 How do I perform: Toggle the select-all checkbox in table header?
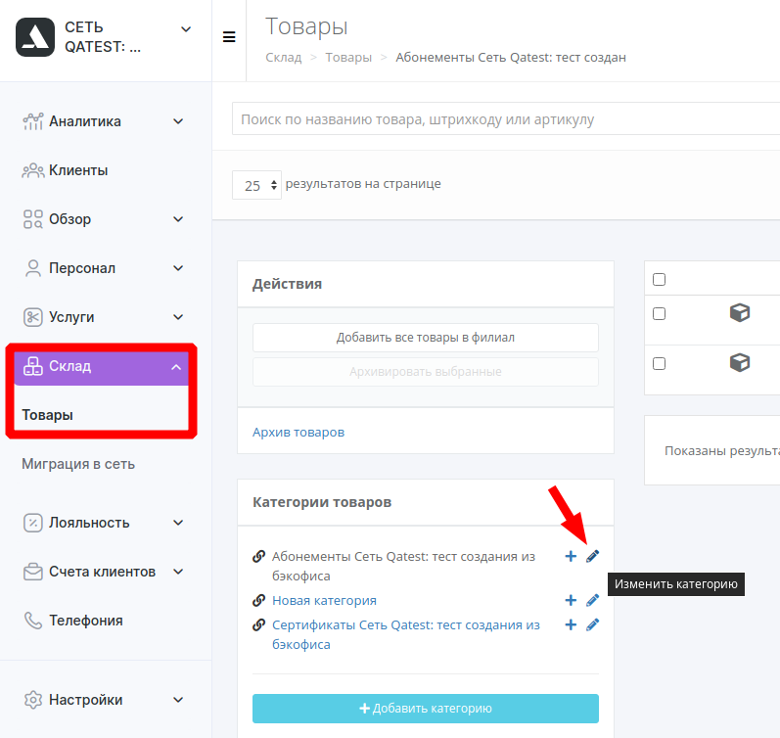[x=659, y=279]
